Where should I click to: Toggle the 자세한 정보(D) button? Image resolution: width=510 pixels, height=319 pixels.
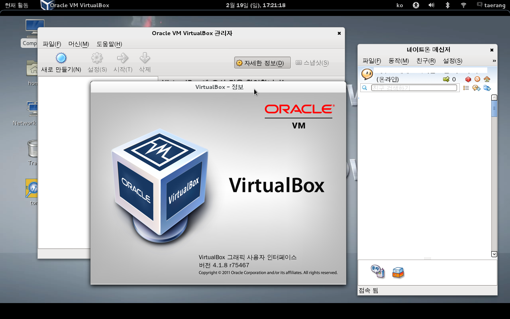[262, 63]
